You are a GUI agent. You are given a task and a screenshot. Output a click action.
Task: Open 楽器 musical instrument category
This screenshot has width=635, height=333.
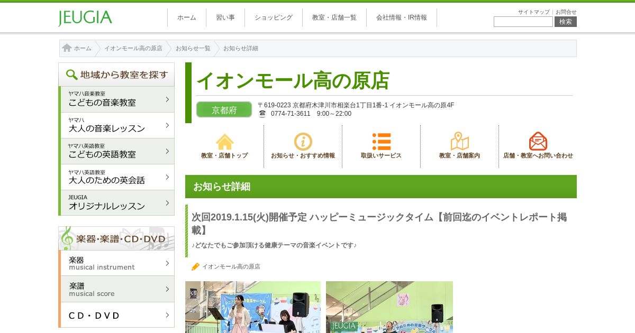click(116, 263)
